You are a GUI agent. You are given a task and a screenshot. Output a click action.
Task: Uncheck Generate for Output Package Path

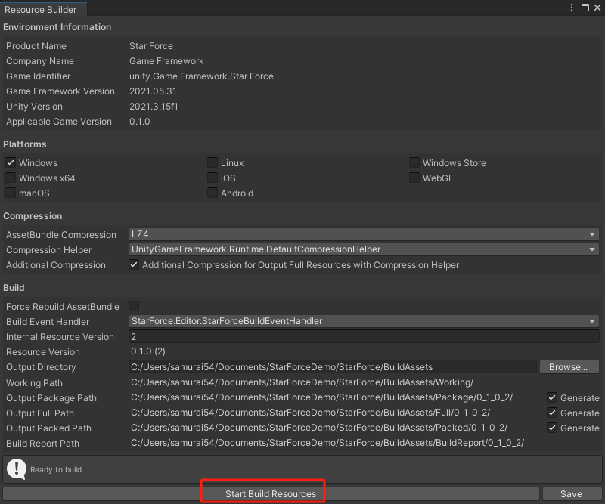[552, 397]
